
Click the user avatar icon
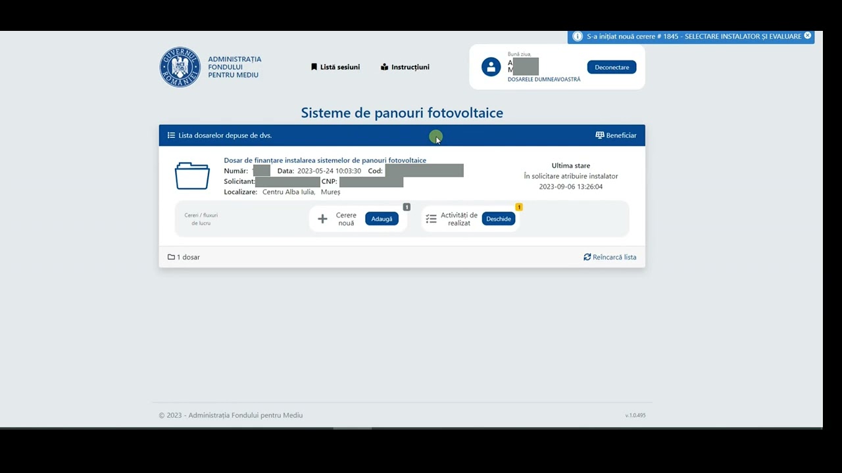491,67
